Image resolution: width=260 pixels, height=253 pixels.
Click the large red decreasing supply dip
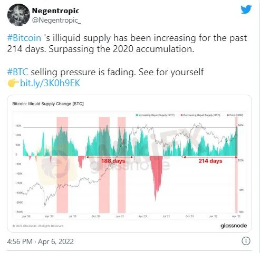[x=156, y=175]
